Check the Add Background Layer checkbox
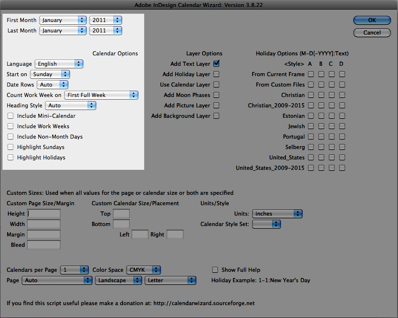Image resolution: width=398 pixels, height=318 pixels. [x=216, y=116]
